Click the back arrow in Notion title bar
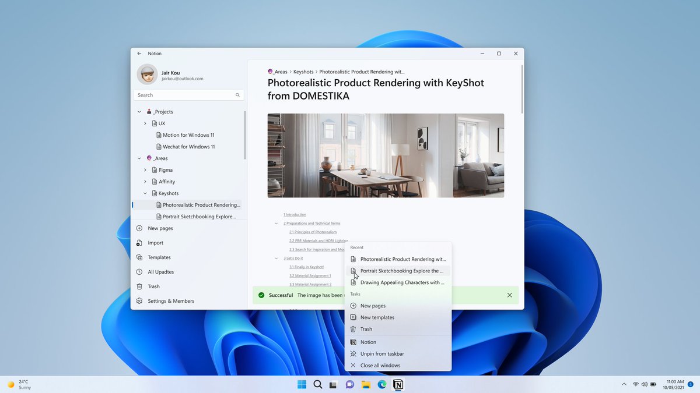The width and height of the screenshot is (700, 393). [139, 54]
